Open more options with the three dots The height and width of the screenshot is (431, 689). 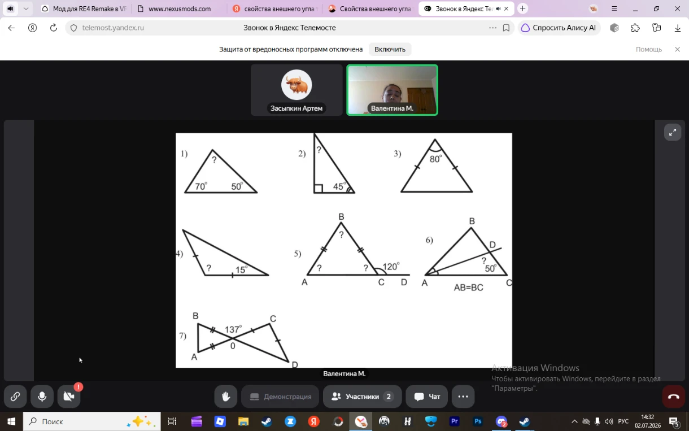click(463, 397)
